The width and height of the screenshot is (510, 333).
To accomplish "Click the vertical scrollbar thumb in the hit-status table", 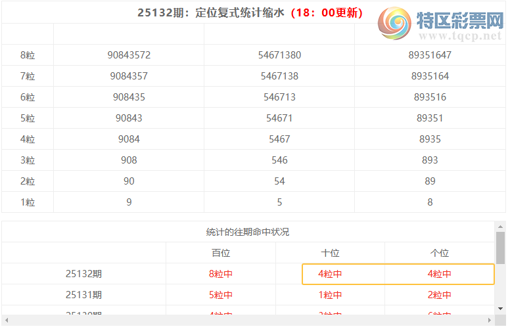I will pyautogui.click(x=500, y=247).
